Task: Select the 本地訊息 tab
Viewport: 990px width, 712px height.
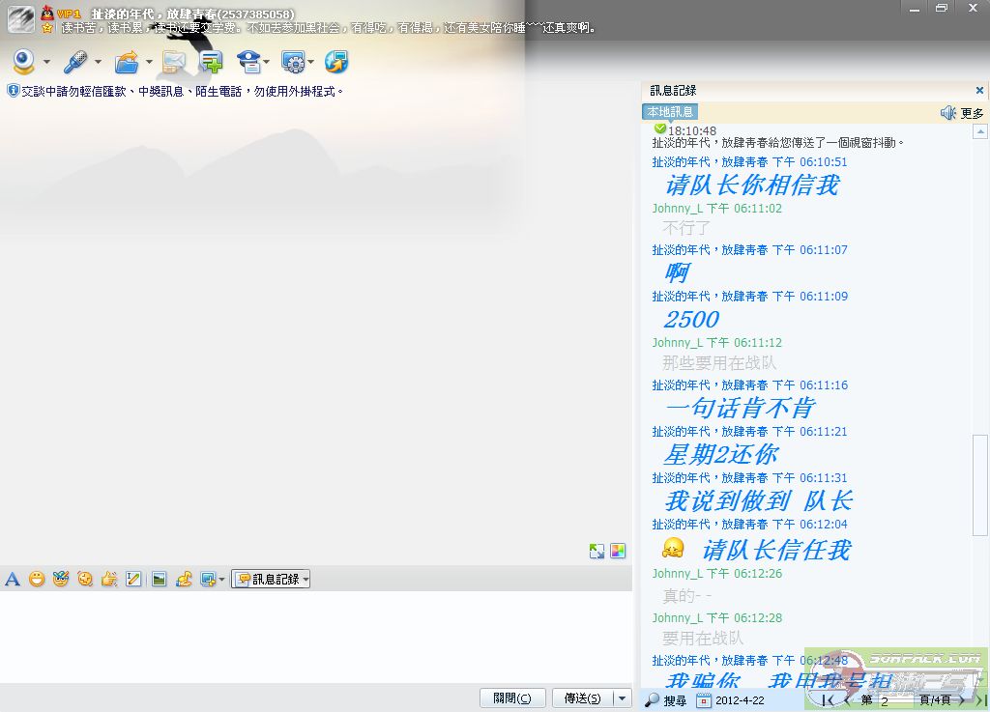Action: click(669, 112)
